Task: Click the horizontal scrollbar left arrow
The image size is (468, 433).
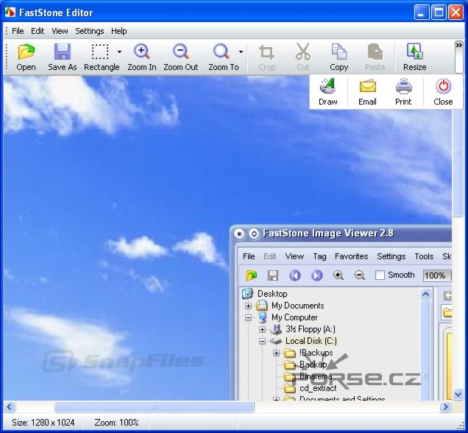Action: (x=9, y=406)
